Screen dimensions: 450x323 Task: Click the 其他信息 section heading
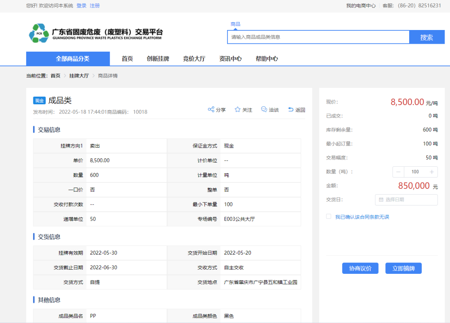point(49,300)
